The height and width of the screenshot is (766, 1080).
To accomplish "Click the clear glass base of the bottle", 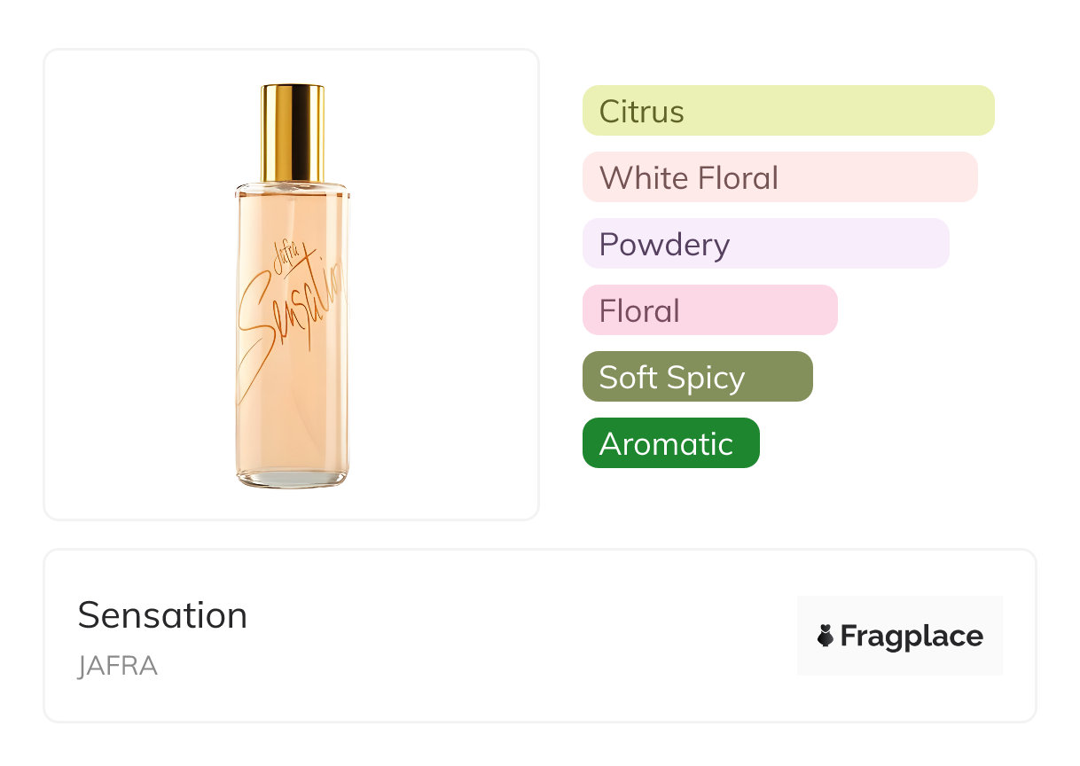I will [292, 479].
